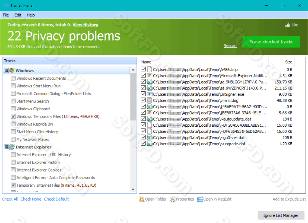Click the Open in RegEdit icon
This screenshot has height=223, width=308.
point(200,199)
